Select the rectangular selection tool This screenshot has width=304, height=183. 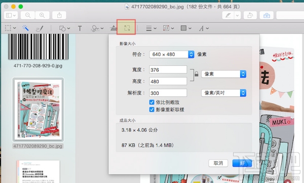[x=8, y=28]
